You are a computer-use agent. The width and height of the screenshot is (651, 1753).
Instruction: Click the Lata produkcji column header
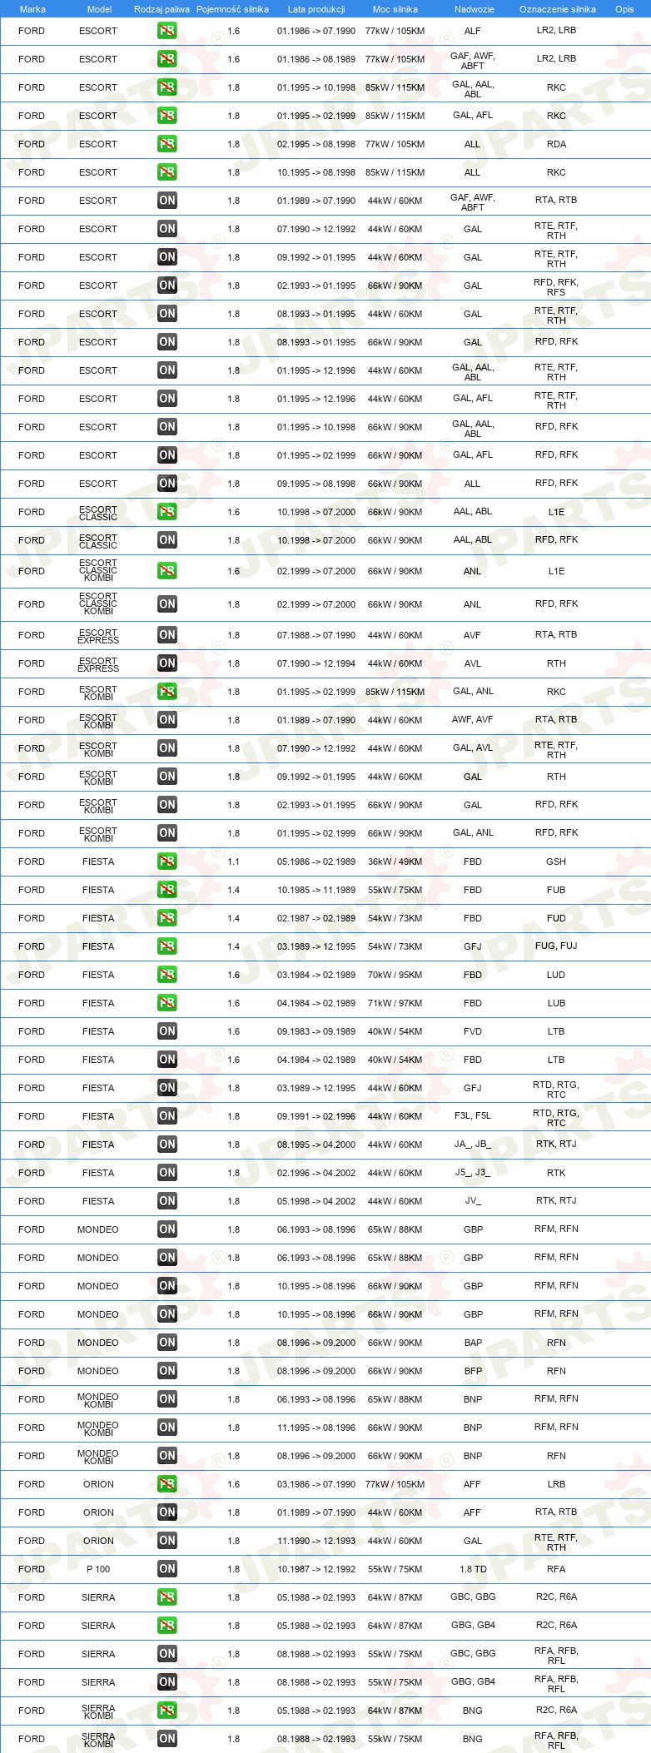click(316, 9)
